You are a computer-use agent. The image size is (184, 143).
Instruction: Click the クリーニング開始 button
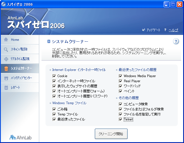tap(111, 134)
